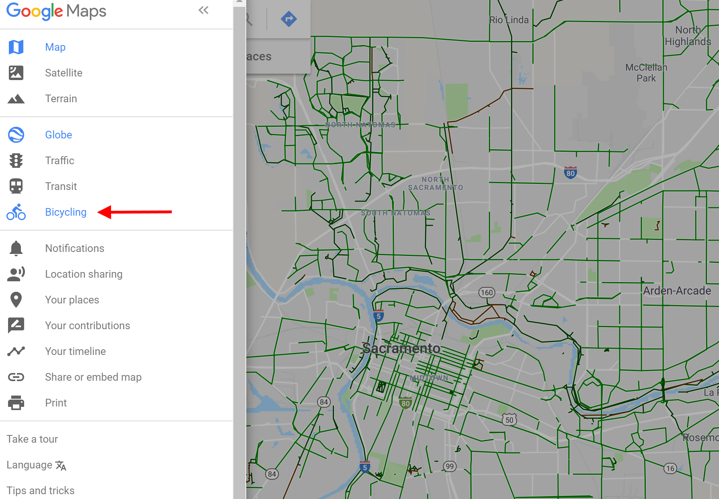
Task: Click the Satellite view icon
Action: 16,73
